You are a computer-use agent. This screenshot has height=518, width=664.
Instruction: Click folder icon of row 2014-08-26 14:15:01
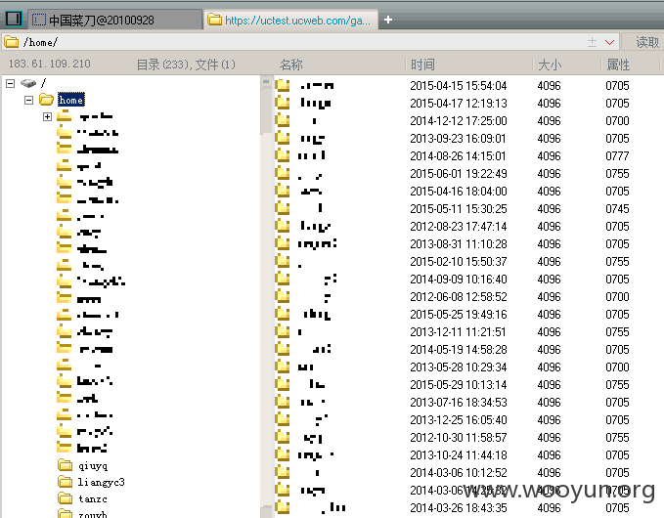282,155
